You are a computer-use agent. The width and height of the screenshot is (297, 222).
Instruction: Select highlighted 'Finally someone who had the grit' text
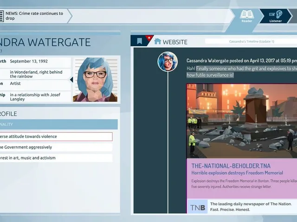point(242,72)
